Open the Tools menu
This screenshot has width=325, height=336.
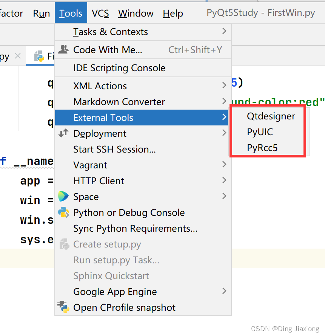(x=71, y=13)
